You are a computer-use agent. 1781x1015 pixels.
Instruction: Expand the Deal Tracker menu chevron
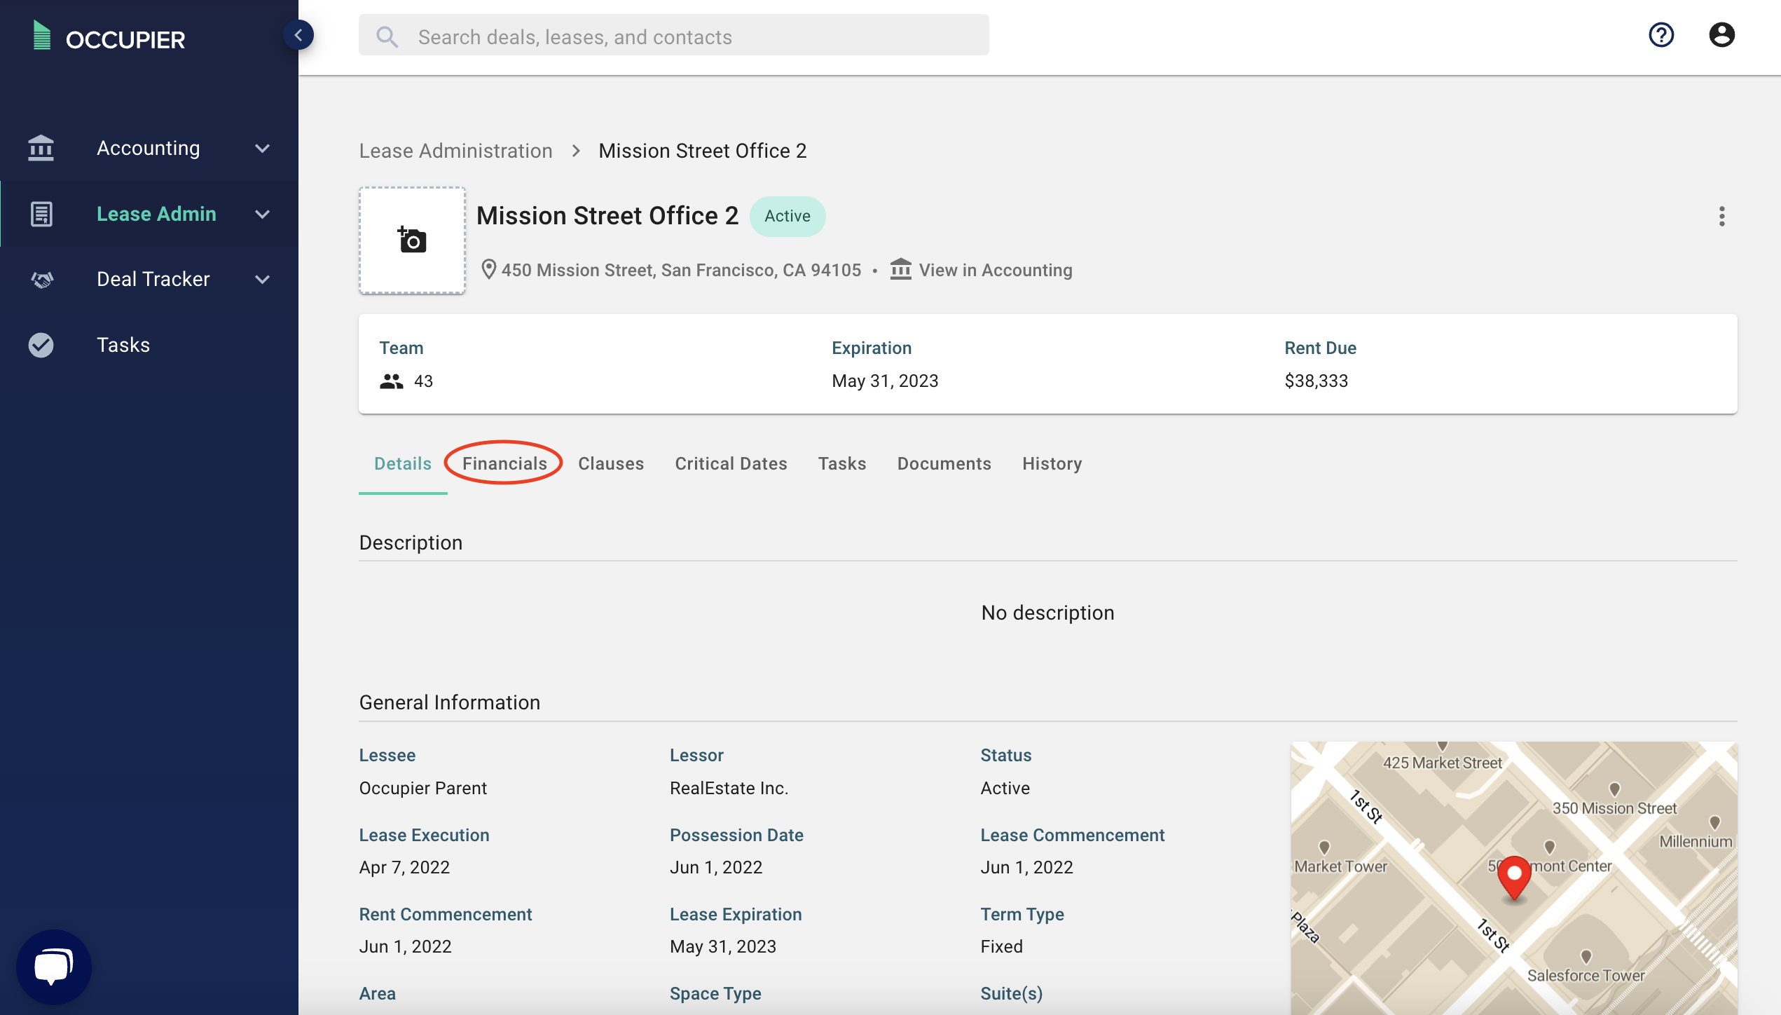click(262, 279)
